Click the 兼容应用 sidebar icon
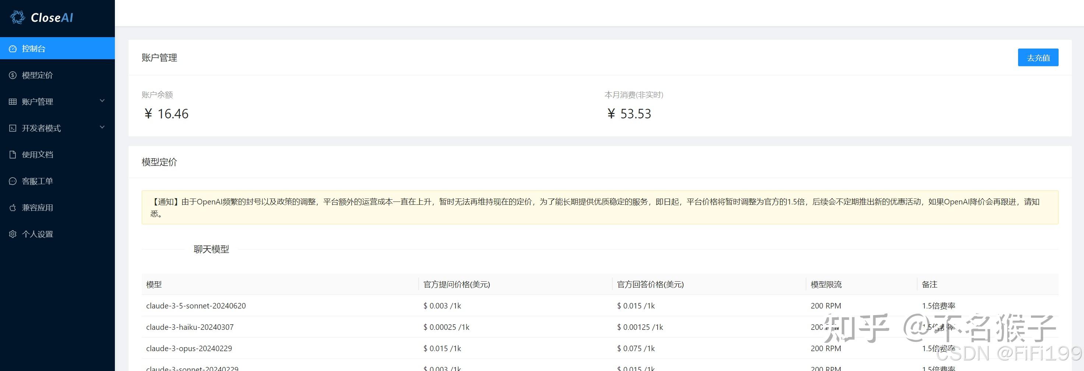This screenshot has width=1084, height=371. [12, 207]
